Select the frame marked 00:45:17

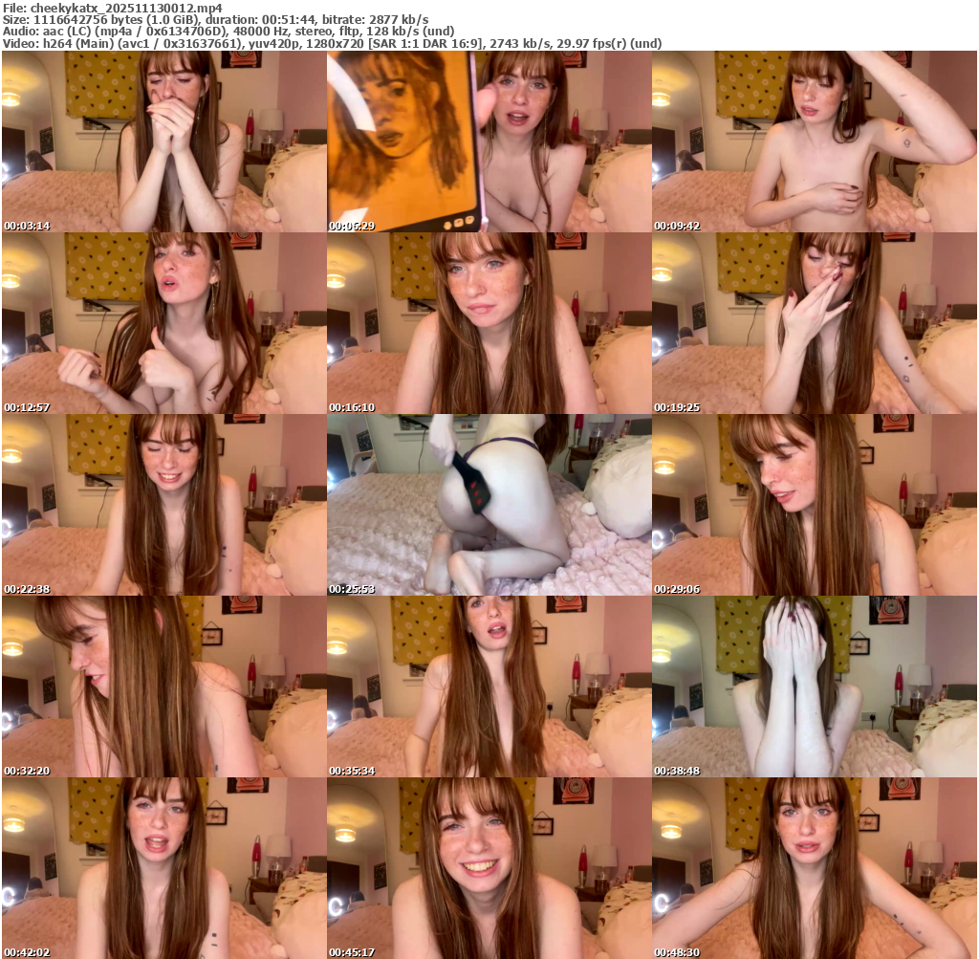pyautogui.click(x=489, y=868)
